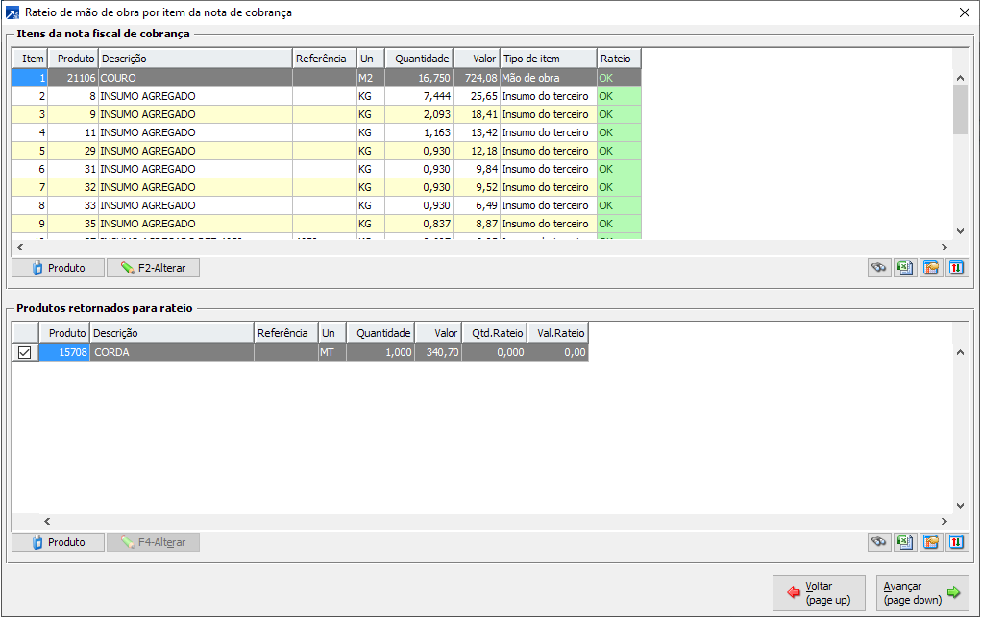Click Val.Rateio cell 0,00 for CORDA

point(558,352)
